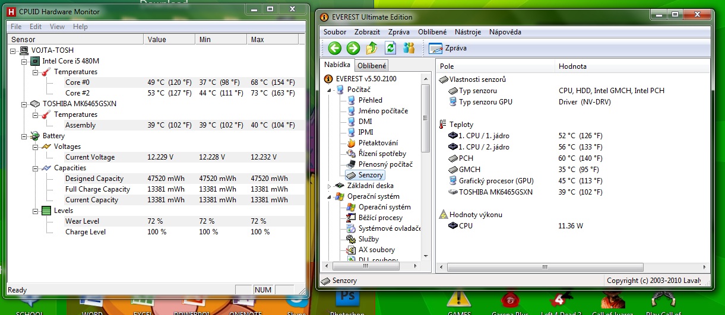Open the Soubor menu in EVEREST
The width and height of the screenshot is (725, 315).
point(335,32)
